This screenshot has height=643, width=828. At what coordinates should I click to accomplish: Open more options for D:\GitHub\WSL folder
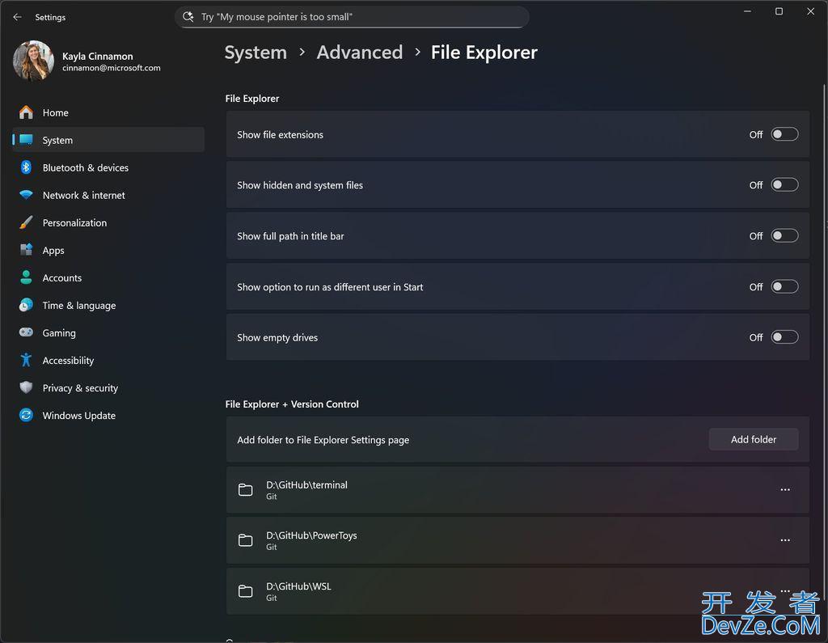point(785,590)
